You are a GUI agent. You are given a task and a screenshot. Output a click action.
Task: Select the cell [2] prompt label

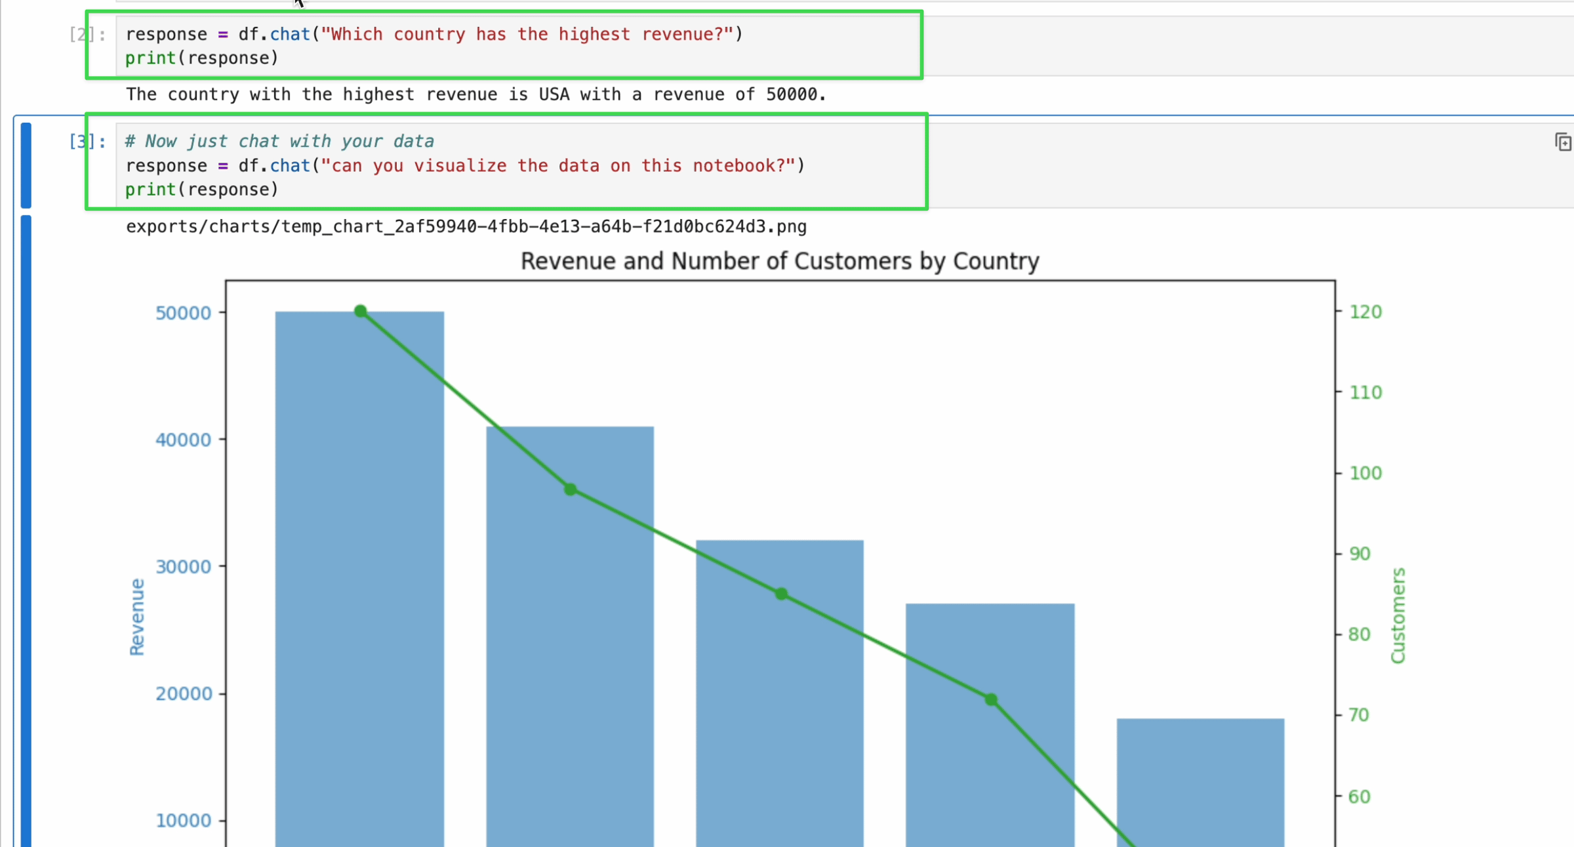click(87, 34)
